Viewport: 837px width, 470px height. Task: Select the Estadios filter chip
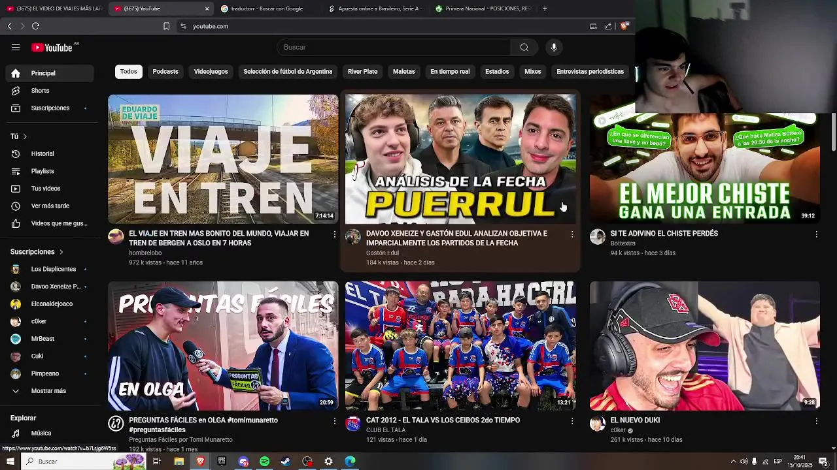tap(497, 72)
